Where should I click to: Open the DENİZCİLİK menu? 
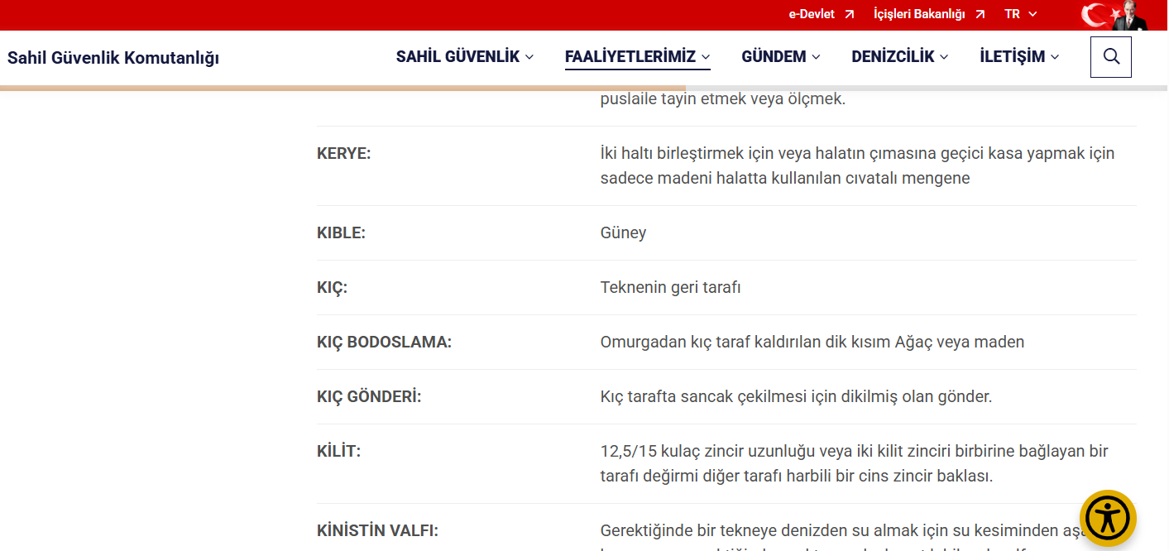pyautogui.click(x=900, y=57)
